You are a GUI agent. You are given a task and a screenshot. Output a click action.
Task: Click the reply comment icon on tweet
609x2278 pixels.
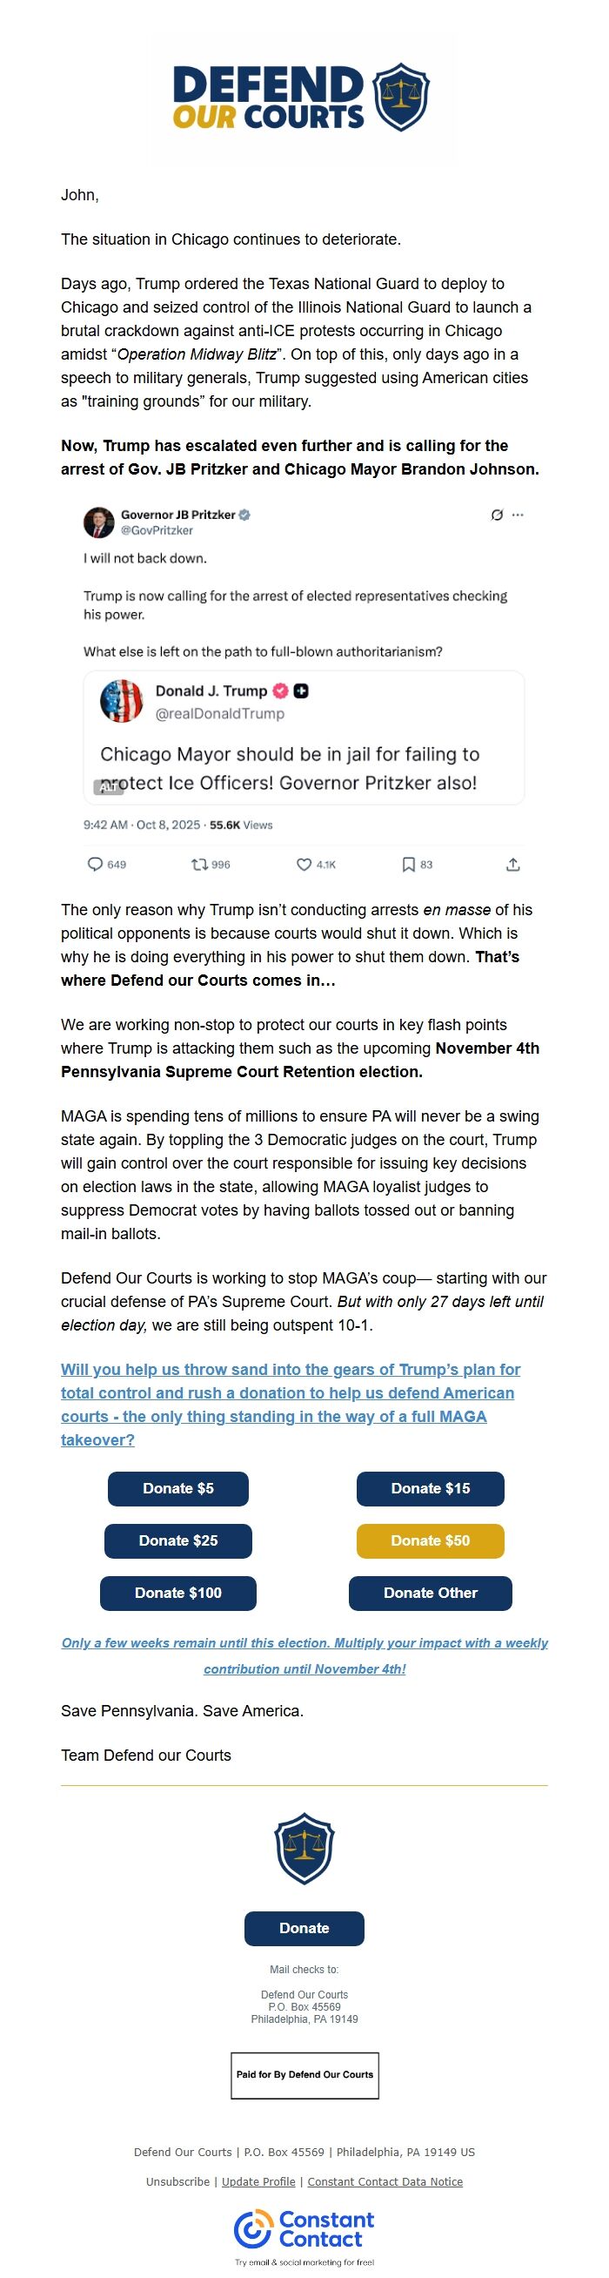pyautogui.click(x=96, y=864)
